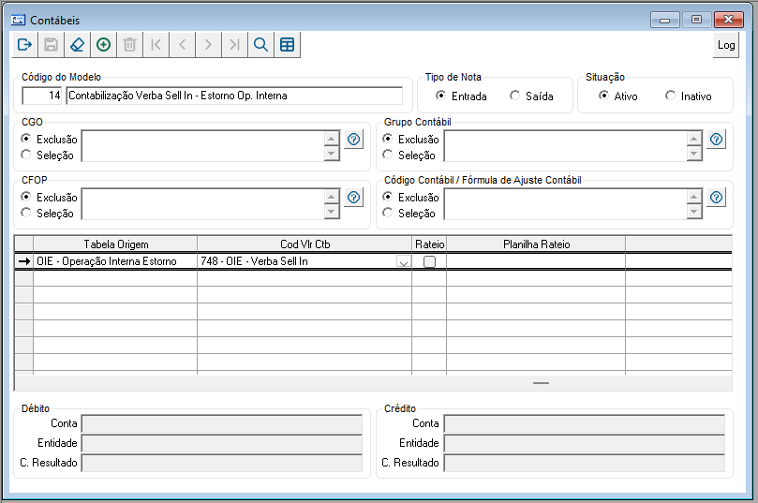Click the Débito Entidade field
Screen dimensions: 758x503
point(222,444)
